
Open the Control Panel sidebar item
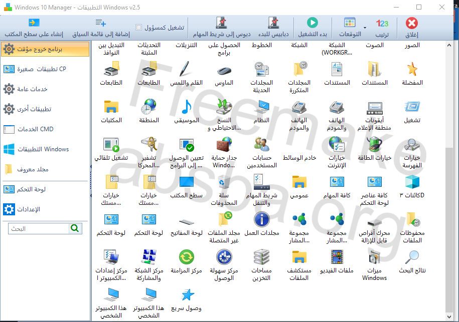pos(45,189)
